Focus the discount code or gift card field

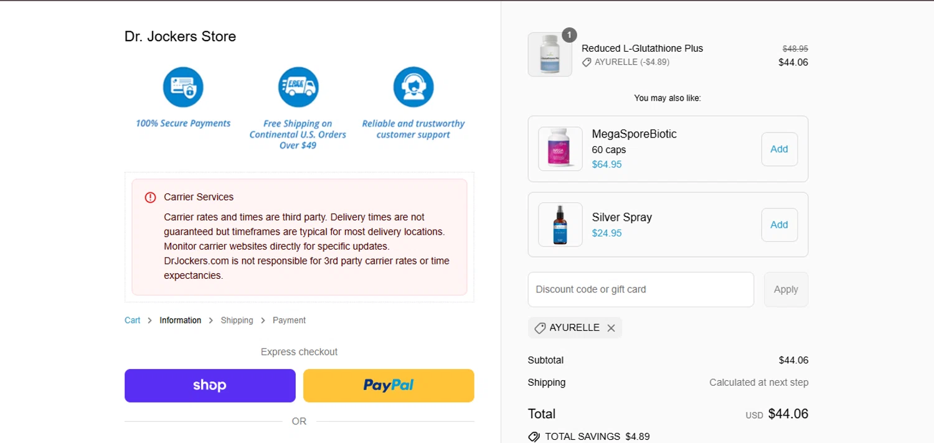point(641,289)
